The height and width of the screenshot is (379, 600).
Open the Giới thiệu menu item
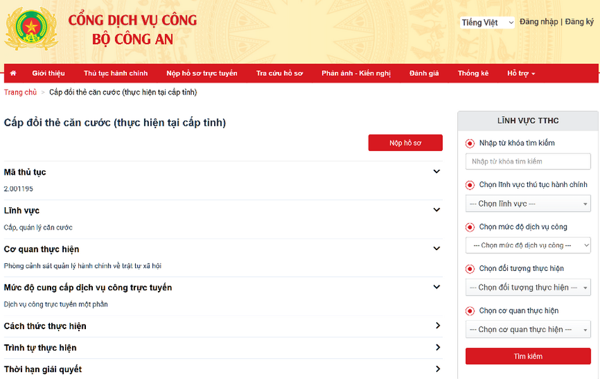pos(48,73)
